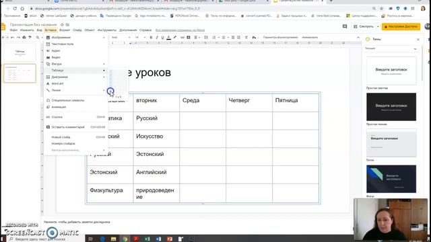Choose Специальные символы menu entry
The image size is (431, 242).
(76, 100)
